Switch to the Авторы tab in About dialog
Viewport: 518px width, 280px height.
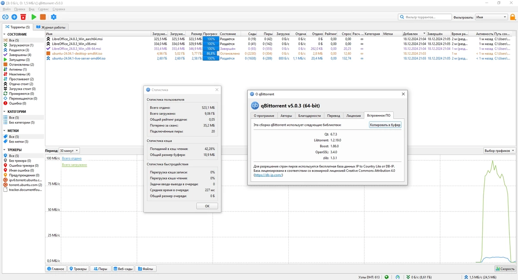(286, 115)
